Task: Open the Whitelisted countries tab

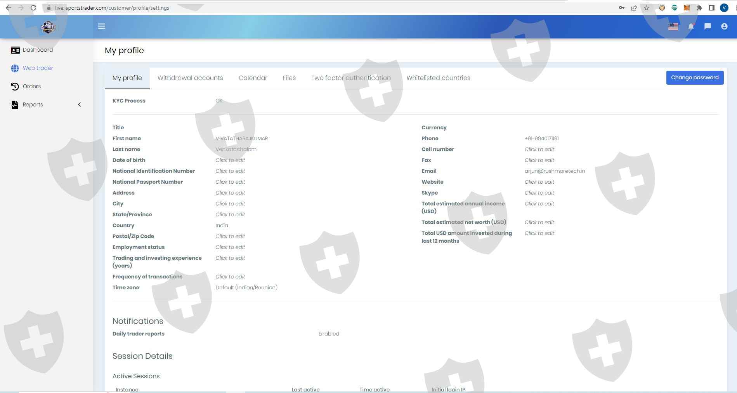Action: point(438,78)
